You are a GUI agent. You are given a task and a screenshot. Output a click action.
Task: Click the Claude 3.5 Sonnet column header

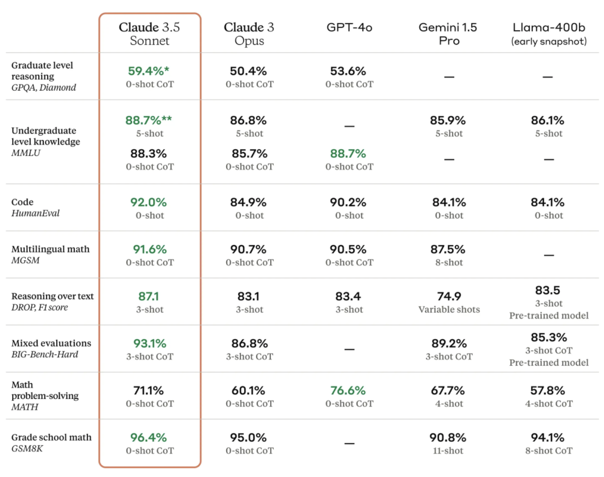(x=149, y=33)
